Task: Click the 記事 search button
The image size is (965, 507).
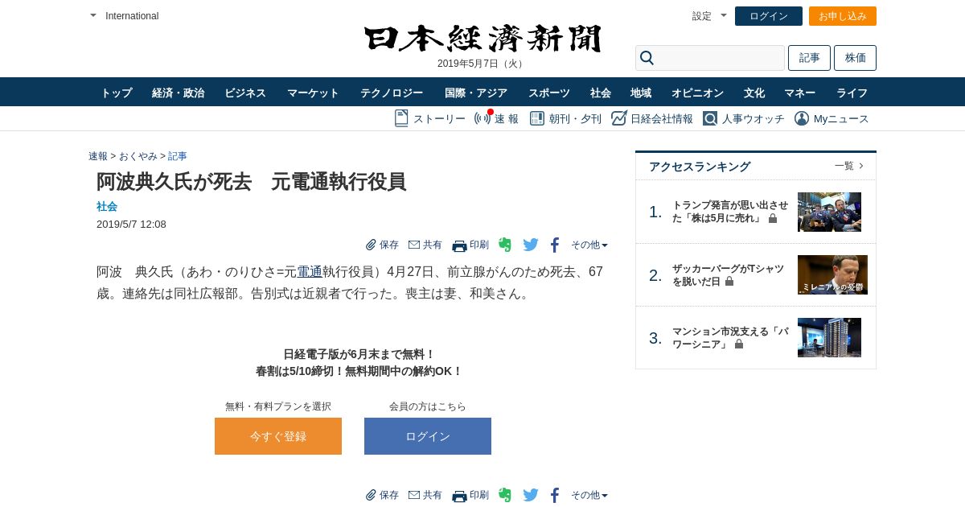Action: coord(809,58)
